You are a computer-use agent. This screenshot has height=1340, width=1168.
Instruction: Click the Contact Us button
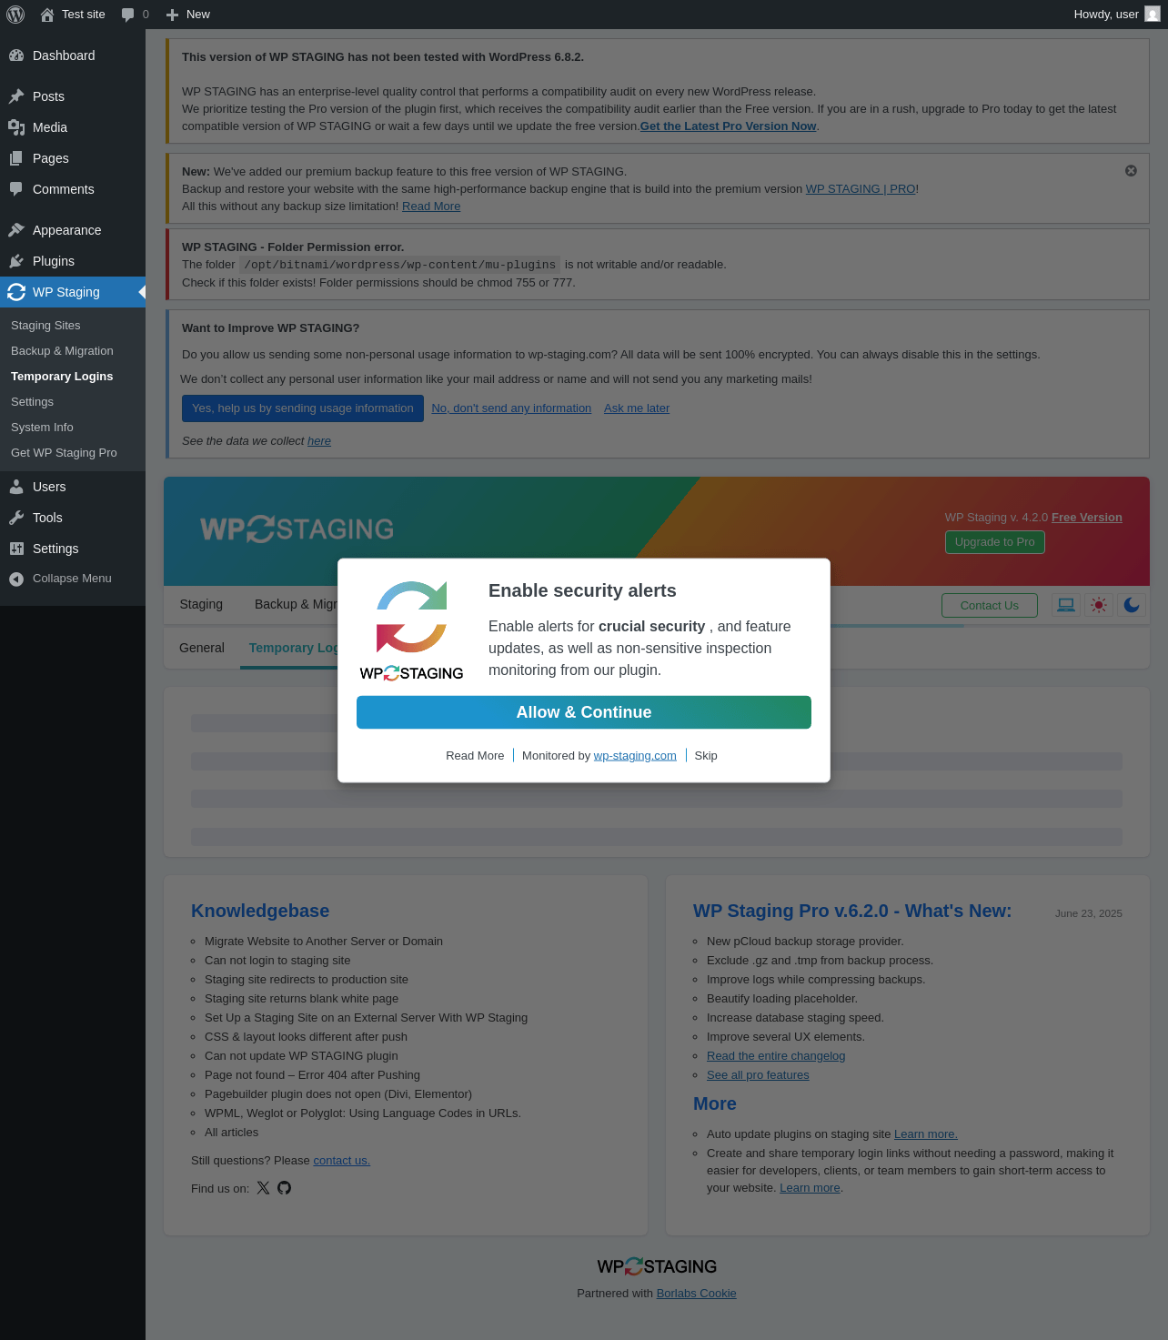(990, 606)
